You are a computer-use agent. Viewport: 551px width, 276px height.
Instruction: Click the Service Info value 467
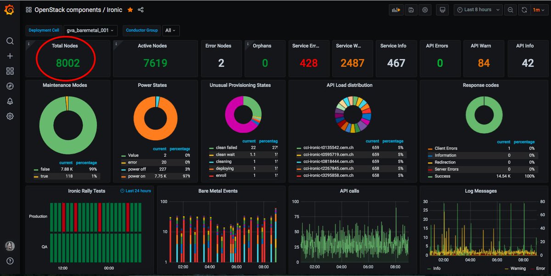click(x=396, y=63)
